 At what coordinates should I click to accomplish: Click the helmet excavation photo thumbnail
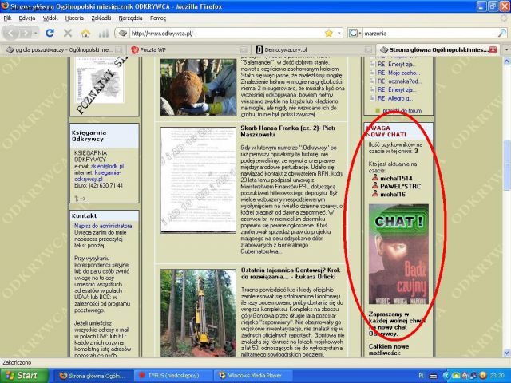[x=198, y=87]
